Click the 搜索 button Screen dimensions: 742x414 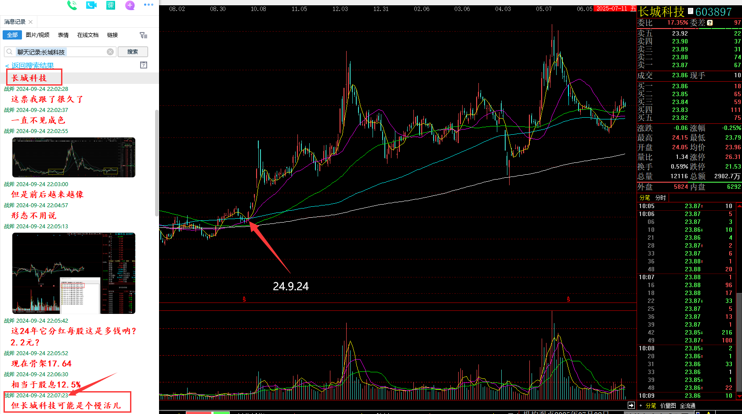pos(133,52)
